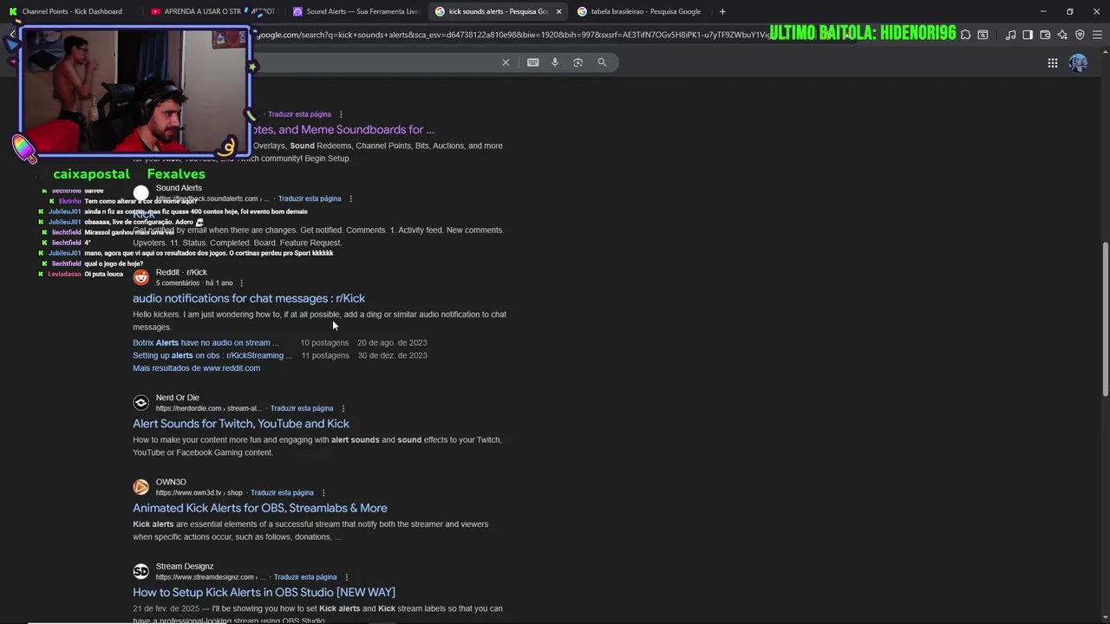Click the Reddit favicon in results
Screen dimensions: 1110x624
(x=140, y=277)
